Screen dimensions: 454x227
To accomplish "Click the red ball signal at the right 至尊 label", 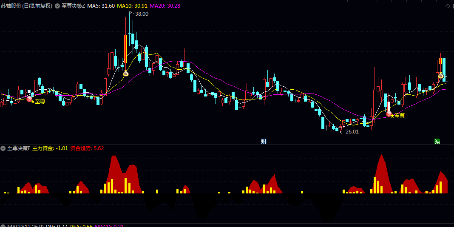I will click(389, 114).
